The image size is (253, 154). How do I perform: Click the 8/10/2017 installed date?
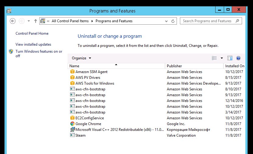(x=233, y=89)
